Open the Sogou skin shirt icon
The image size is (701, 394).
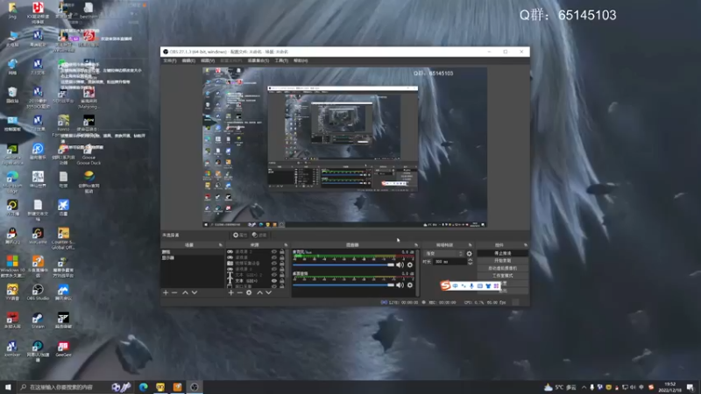488,286
